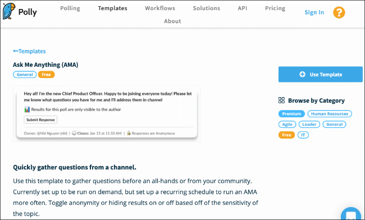Image resolution: width=365 pixels, height=220 pixels.
Task: Click the 'Browse by Category' heading text
Action: (316, 100)
